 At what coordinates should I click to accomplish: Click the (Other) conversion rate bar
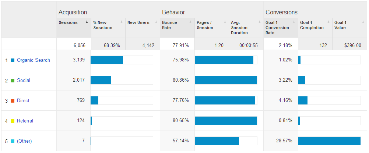[329, 141]
